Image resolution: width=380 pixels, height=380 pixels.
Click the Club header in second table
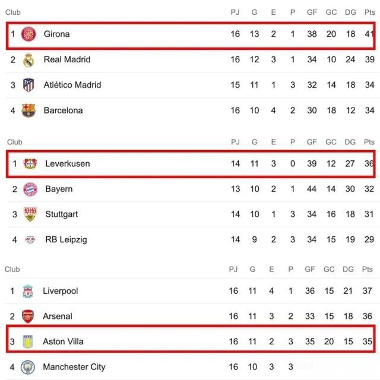[15, 142]
